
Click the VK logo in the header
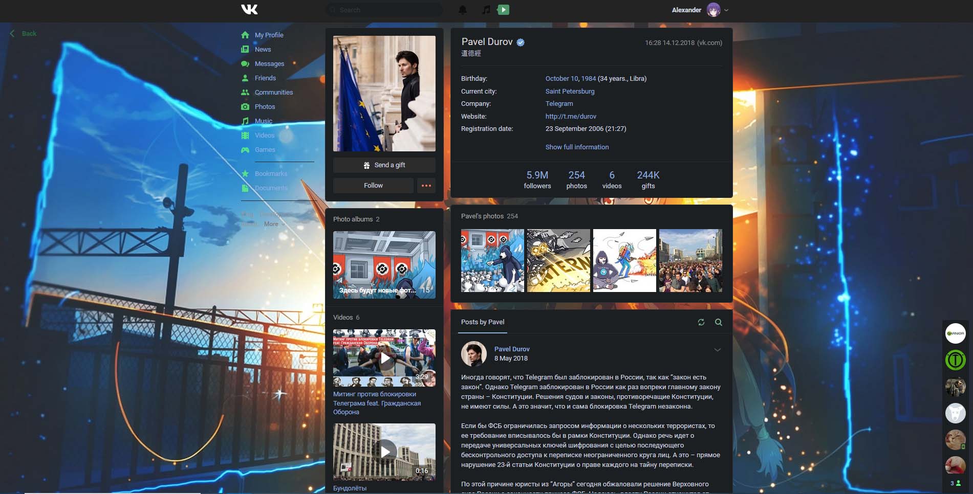(249, 9)
